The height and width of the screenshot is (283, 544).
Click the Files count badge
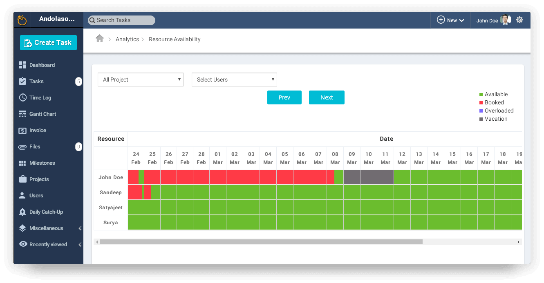click(x=78, y=147)
